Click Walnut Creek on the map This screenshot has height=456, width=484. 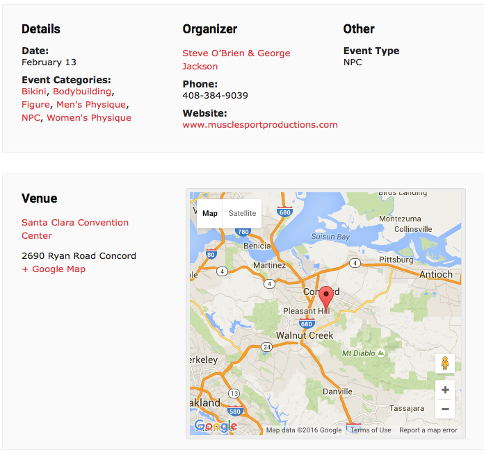tap(305, 336)
